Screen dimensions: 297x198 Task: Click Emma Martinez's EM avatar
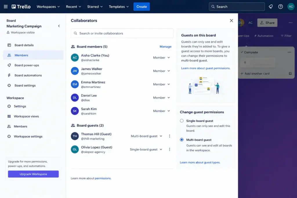coord(75,84)
